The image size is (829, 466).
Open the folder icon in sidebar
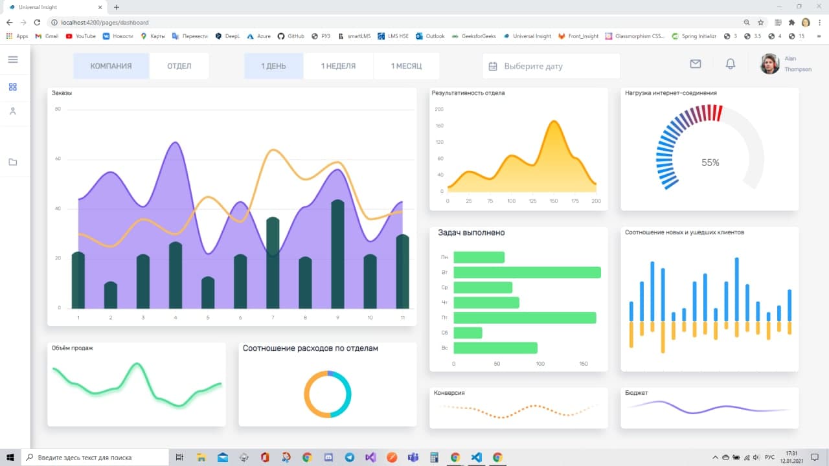[13, 162]
